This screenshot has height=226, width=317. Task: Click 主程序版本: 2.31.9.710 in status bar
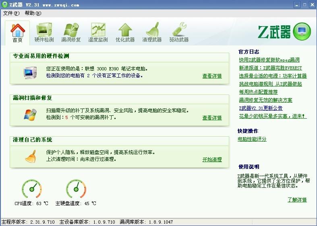coord(28,222)
